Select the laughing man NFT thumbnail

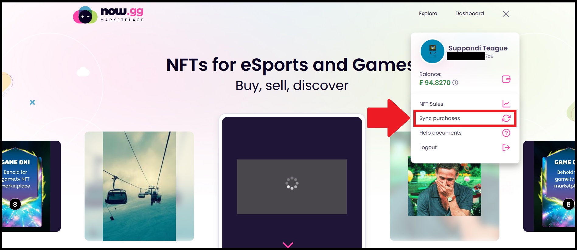click(445, 190)
